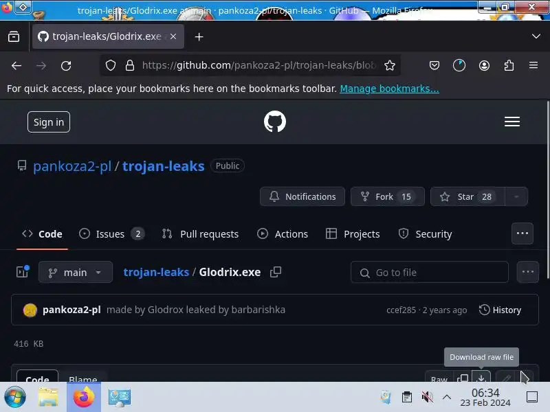Open taskbar clock 06:34
This screenshot has width=550, height=412.
click(x=485, y=398)
